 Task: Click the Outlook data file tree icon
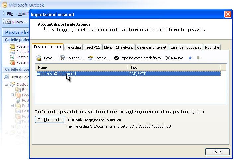coord(12,84)
